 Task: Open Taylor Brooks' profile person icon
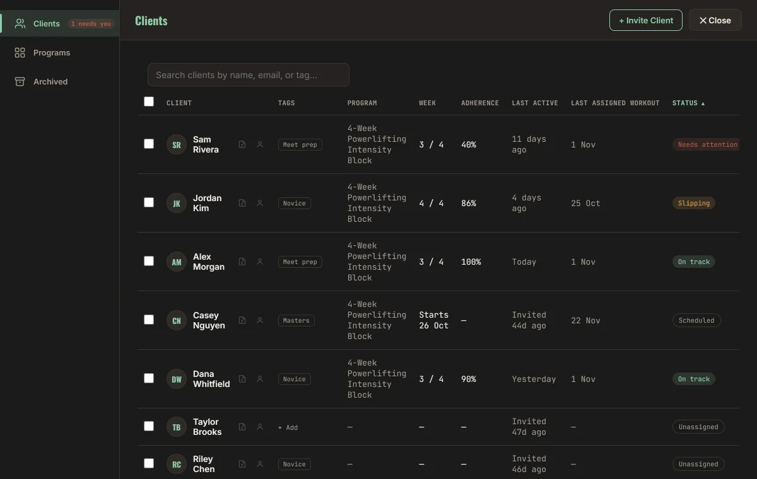tap(260, 427)
